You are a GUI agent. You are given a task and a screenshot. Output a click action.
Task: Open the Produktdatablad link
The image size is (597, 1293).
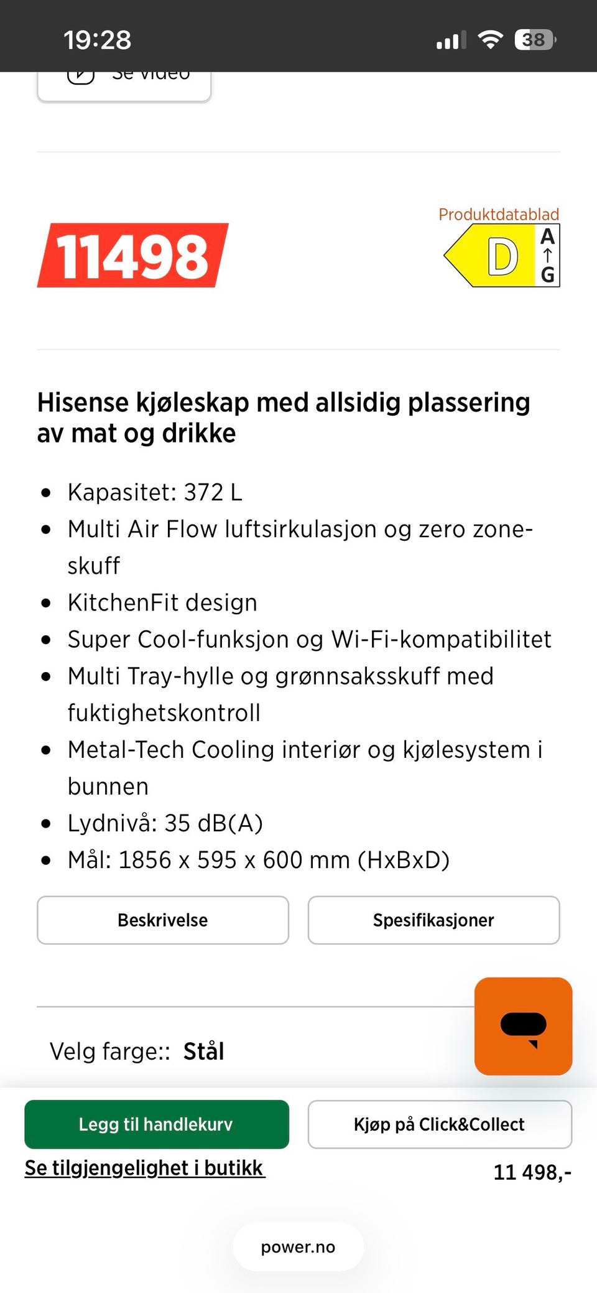[x=499, y=214]
